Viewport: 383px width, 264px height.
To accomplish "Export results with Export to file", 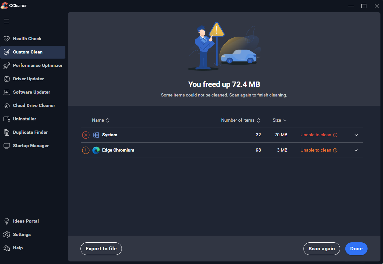I will pos(101,249).
